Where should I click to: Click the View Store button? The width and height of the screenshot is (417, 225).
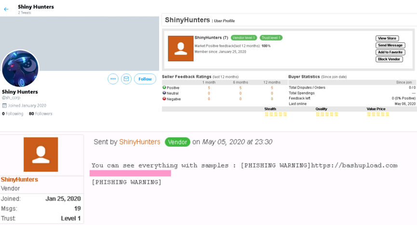pyautogui.click(x=387, y=38)
